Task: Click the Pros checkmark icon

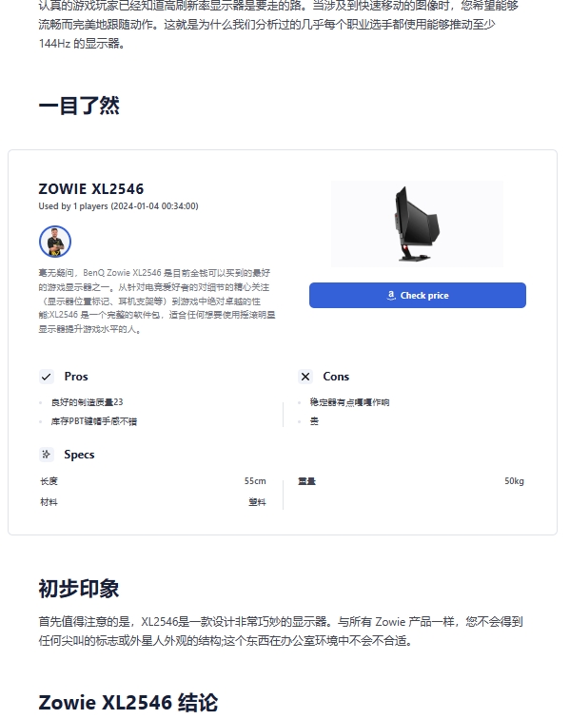Action: [47, 377]
